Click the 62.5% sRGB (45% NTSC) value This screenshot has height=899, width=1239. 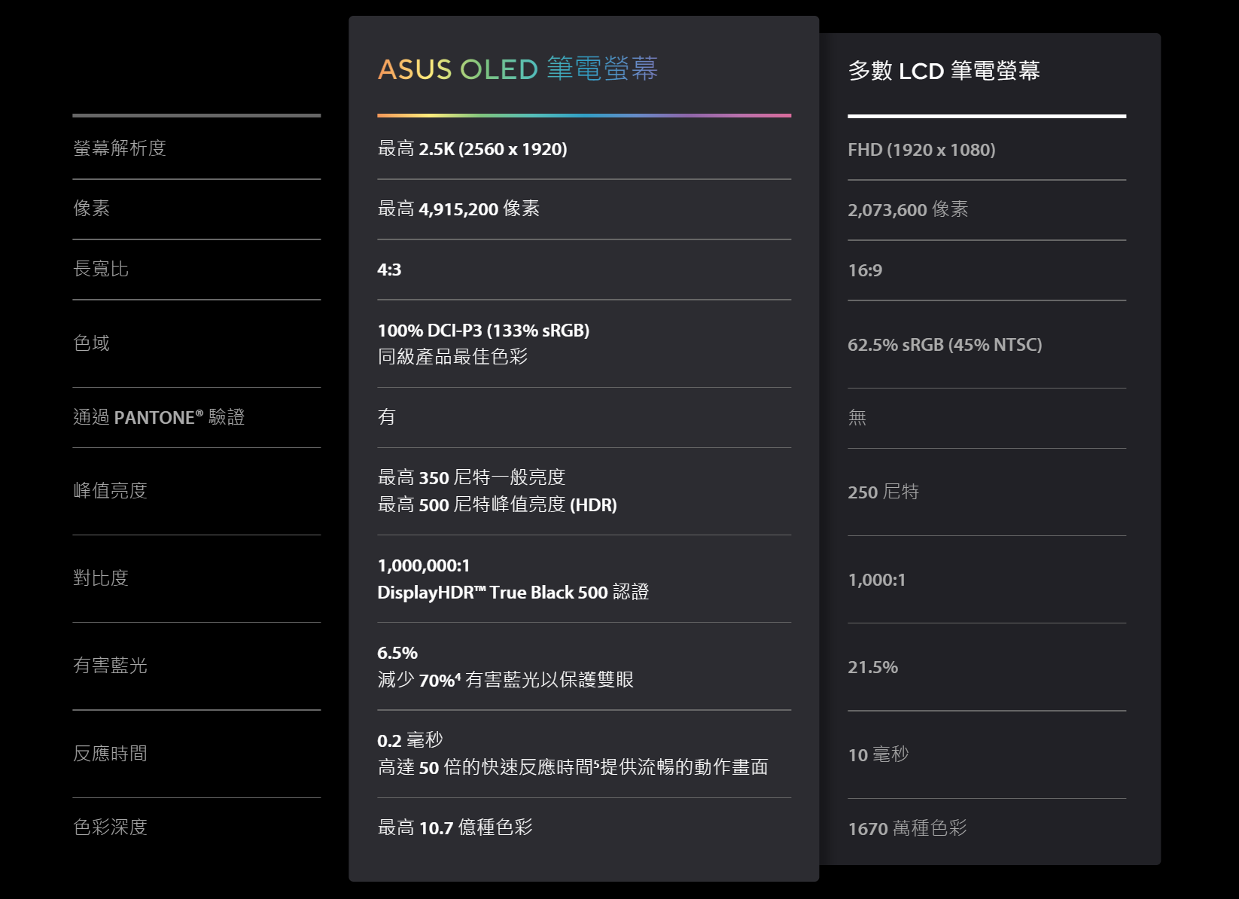944,345
